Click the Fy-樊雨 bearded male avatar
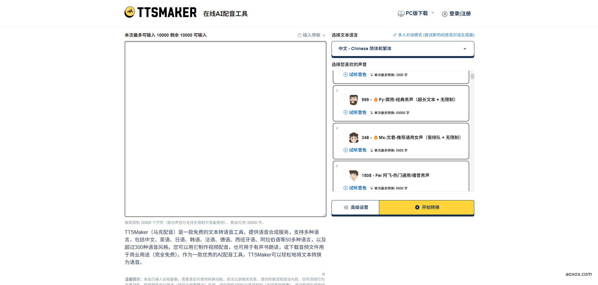The width and height of the screenshot is (598, 285). pos(354,100)
